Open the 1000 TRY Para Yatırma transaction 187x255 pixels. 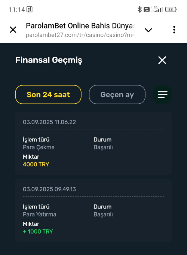pyautogui.click(x=93, y=210)
